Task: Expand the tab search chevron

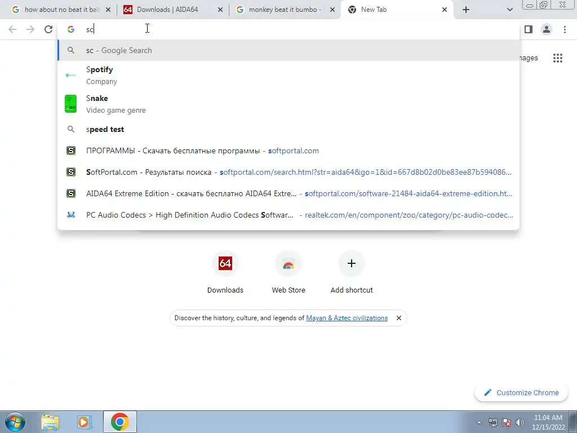Action: tap(509, 10)
